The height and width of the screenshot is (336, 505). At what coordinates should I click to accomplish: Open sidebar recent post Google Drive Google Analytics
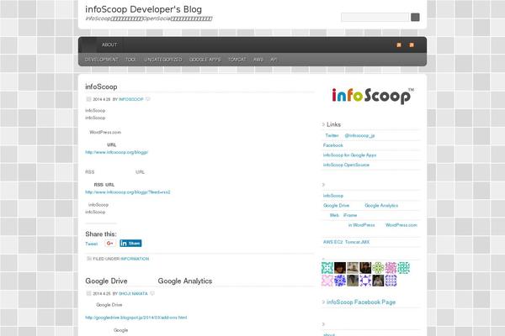coord(360,206)
